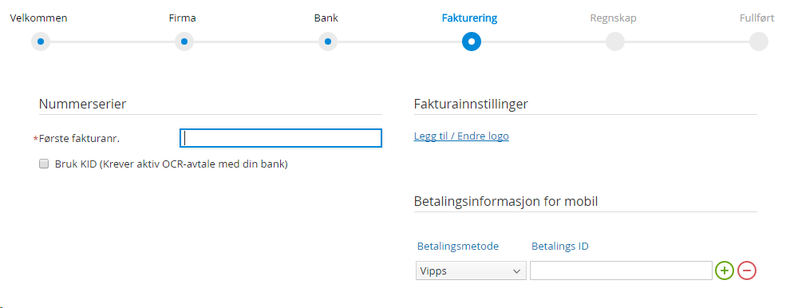Open the Legg til / Endre logo link
The height and width of the screenshot is (308, 790).
pyautogui.click(x=461, y=136)
